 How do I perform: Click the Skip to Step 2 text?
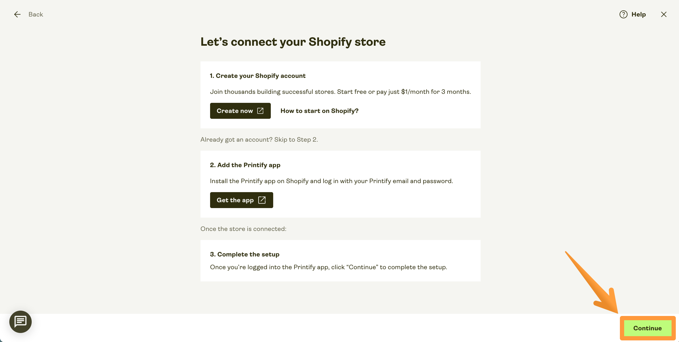point(296,139)
